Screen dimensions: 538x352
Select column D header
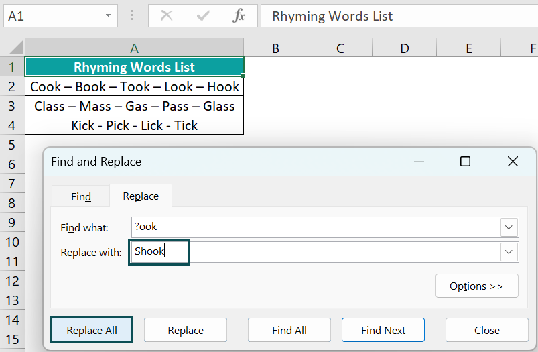(404, 48)
